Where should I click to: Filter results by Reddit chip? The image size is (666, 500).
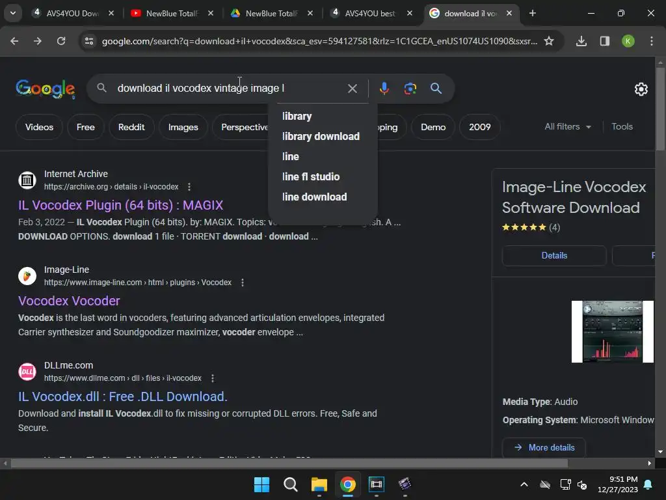[x=131, y=127]
